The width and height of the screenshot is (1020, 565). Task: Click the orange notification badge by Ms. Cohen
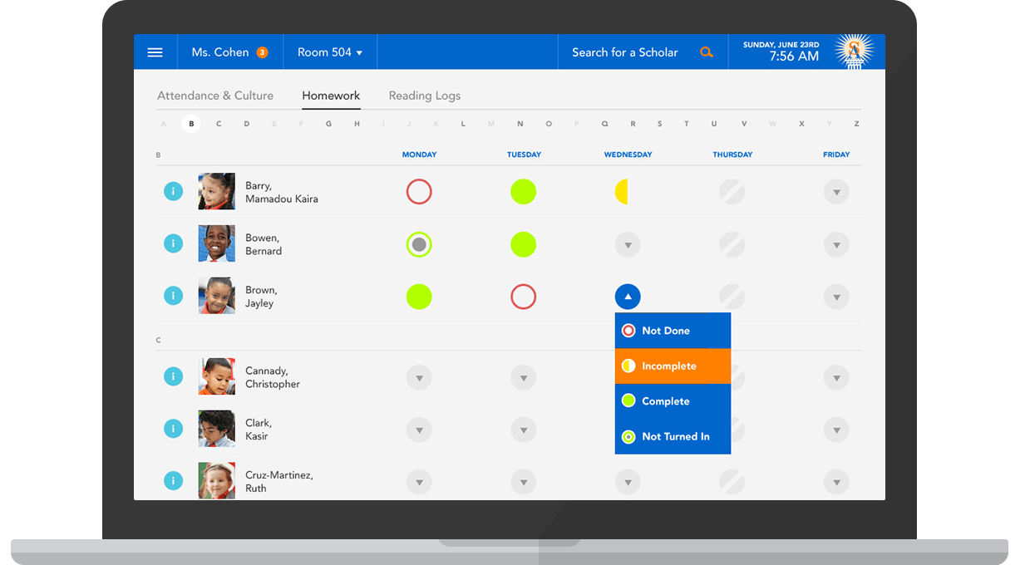(x=262, y=52)
